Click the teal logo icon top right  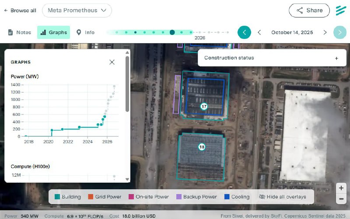(341, 10)
